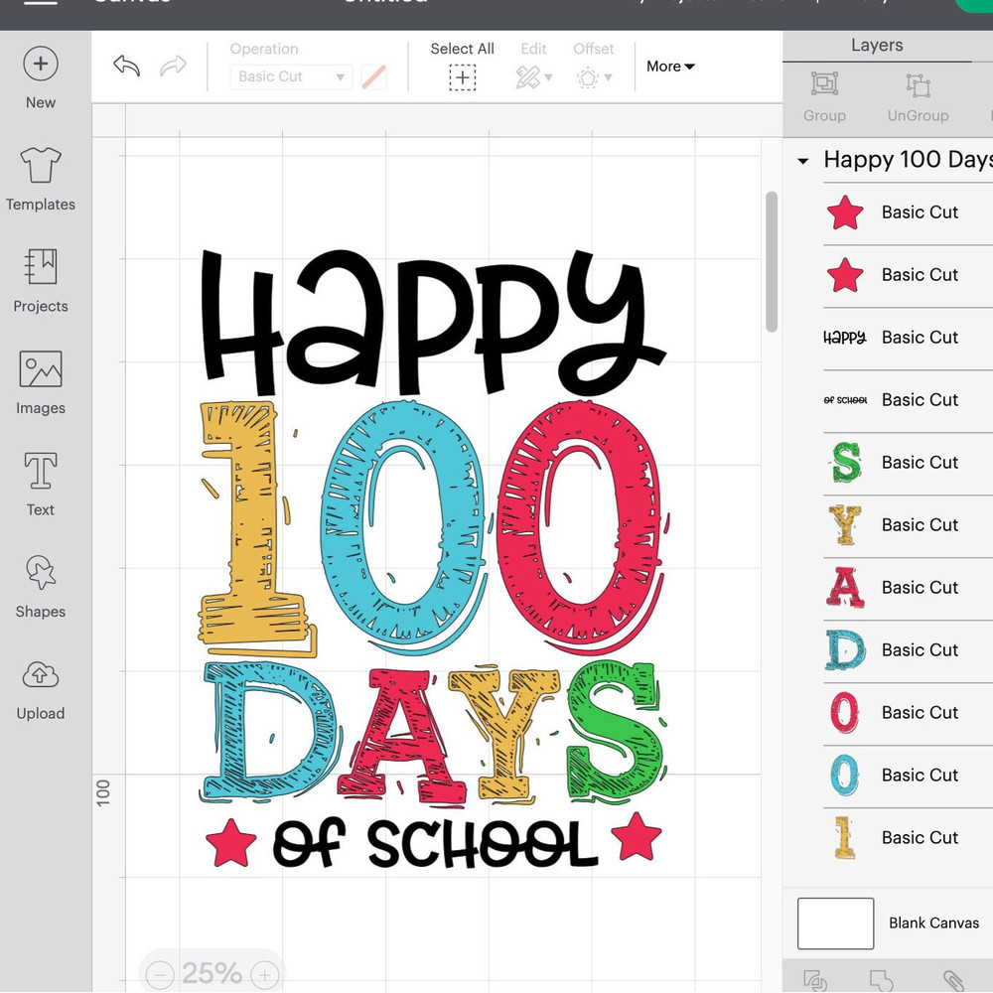Click the Upload icon
Image resolution: width=993 pixels, height=993 pixels.
click(x=40, y=687)
